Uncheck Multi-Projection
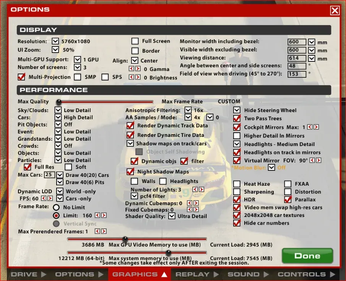The width and height of the screenshot is (346, 281). pyautogui.click(x=21, y=77)
